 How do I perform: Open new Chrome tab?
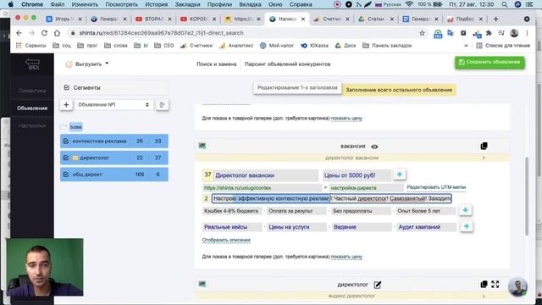coord(495,19)
